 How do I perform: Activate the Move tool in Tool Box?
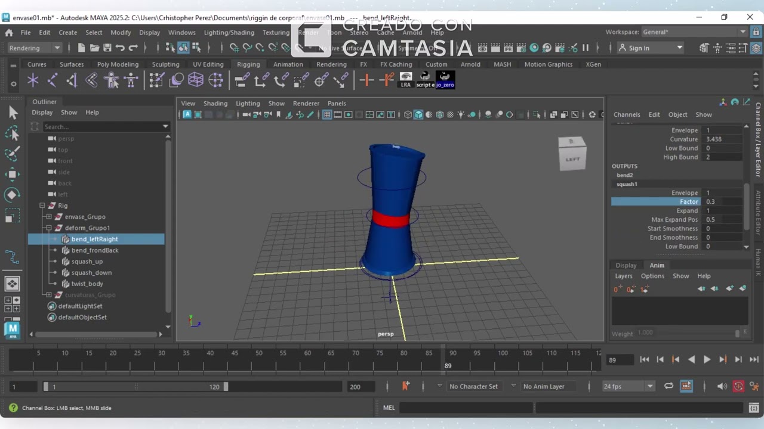(x=13, y=175)
